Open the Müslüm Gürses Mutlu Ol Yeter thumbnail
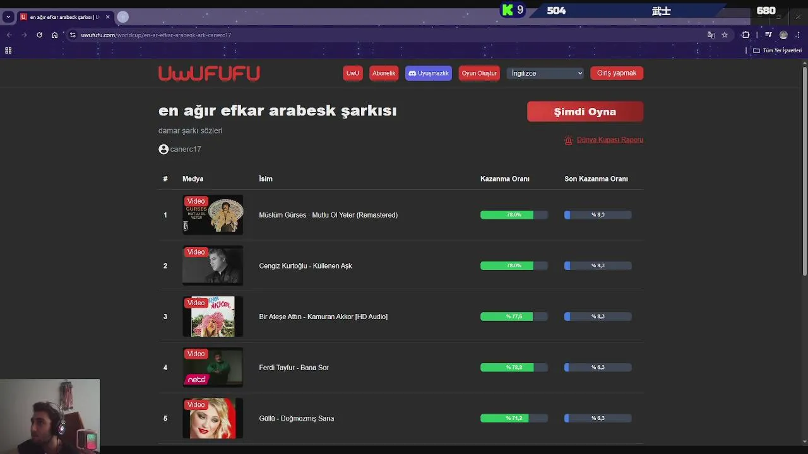 coord(213,215)
